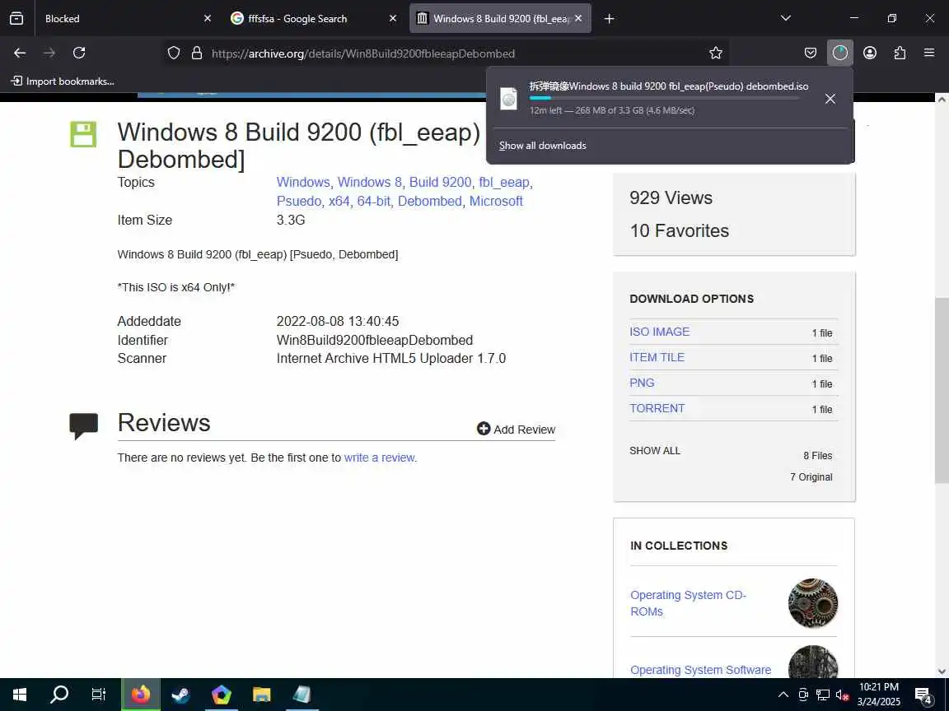Click the download progress bar
The height and width of the screenshot is (711, 949).
665,98
